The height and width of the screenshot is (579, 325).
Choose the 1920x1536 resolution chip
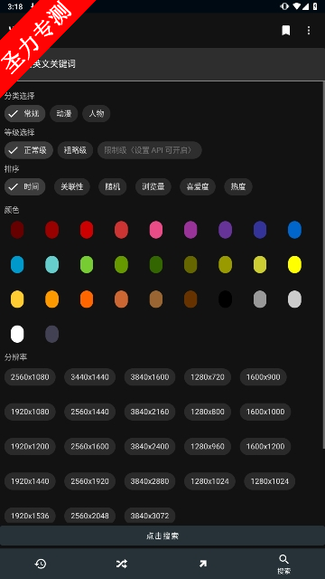[x=30, y=516]
